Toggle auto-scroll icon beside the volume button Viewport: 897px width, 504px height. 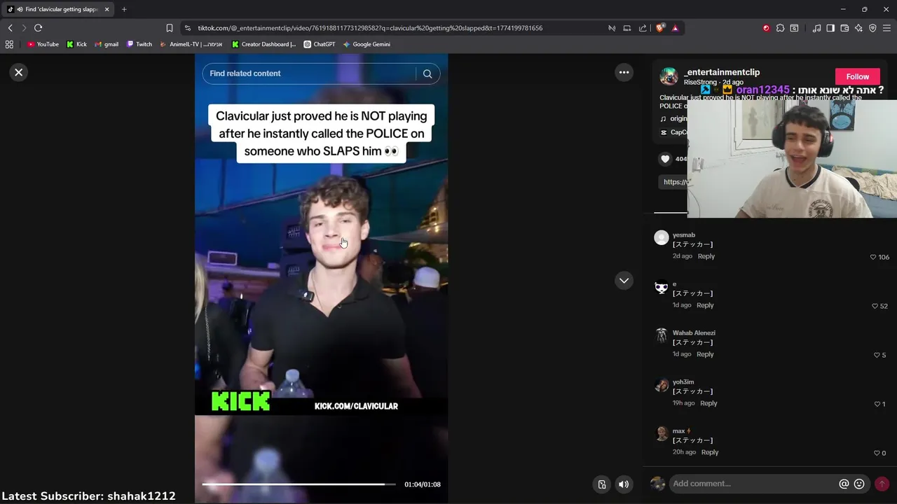coord(602,484)
